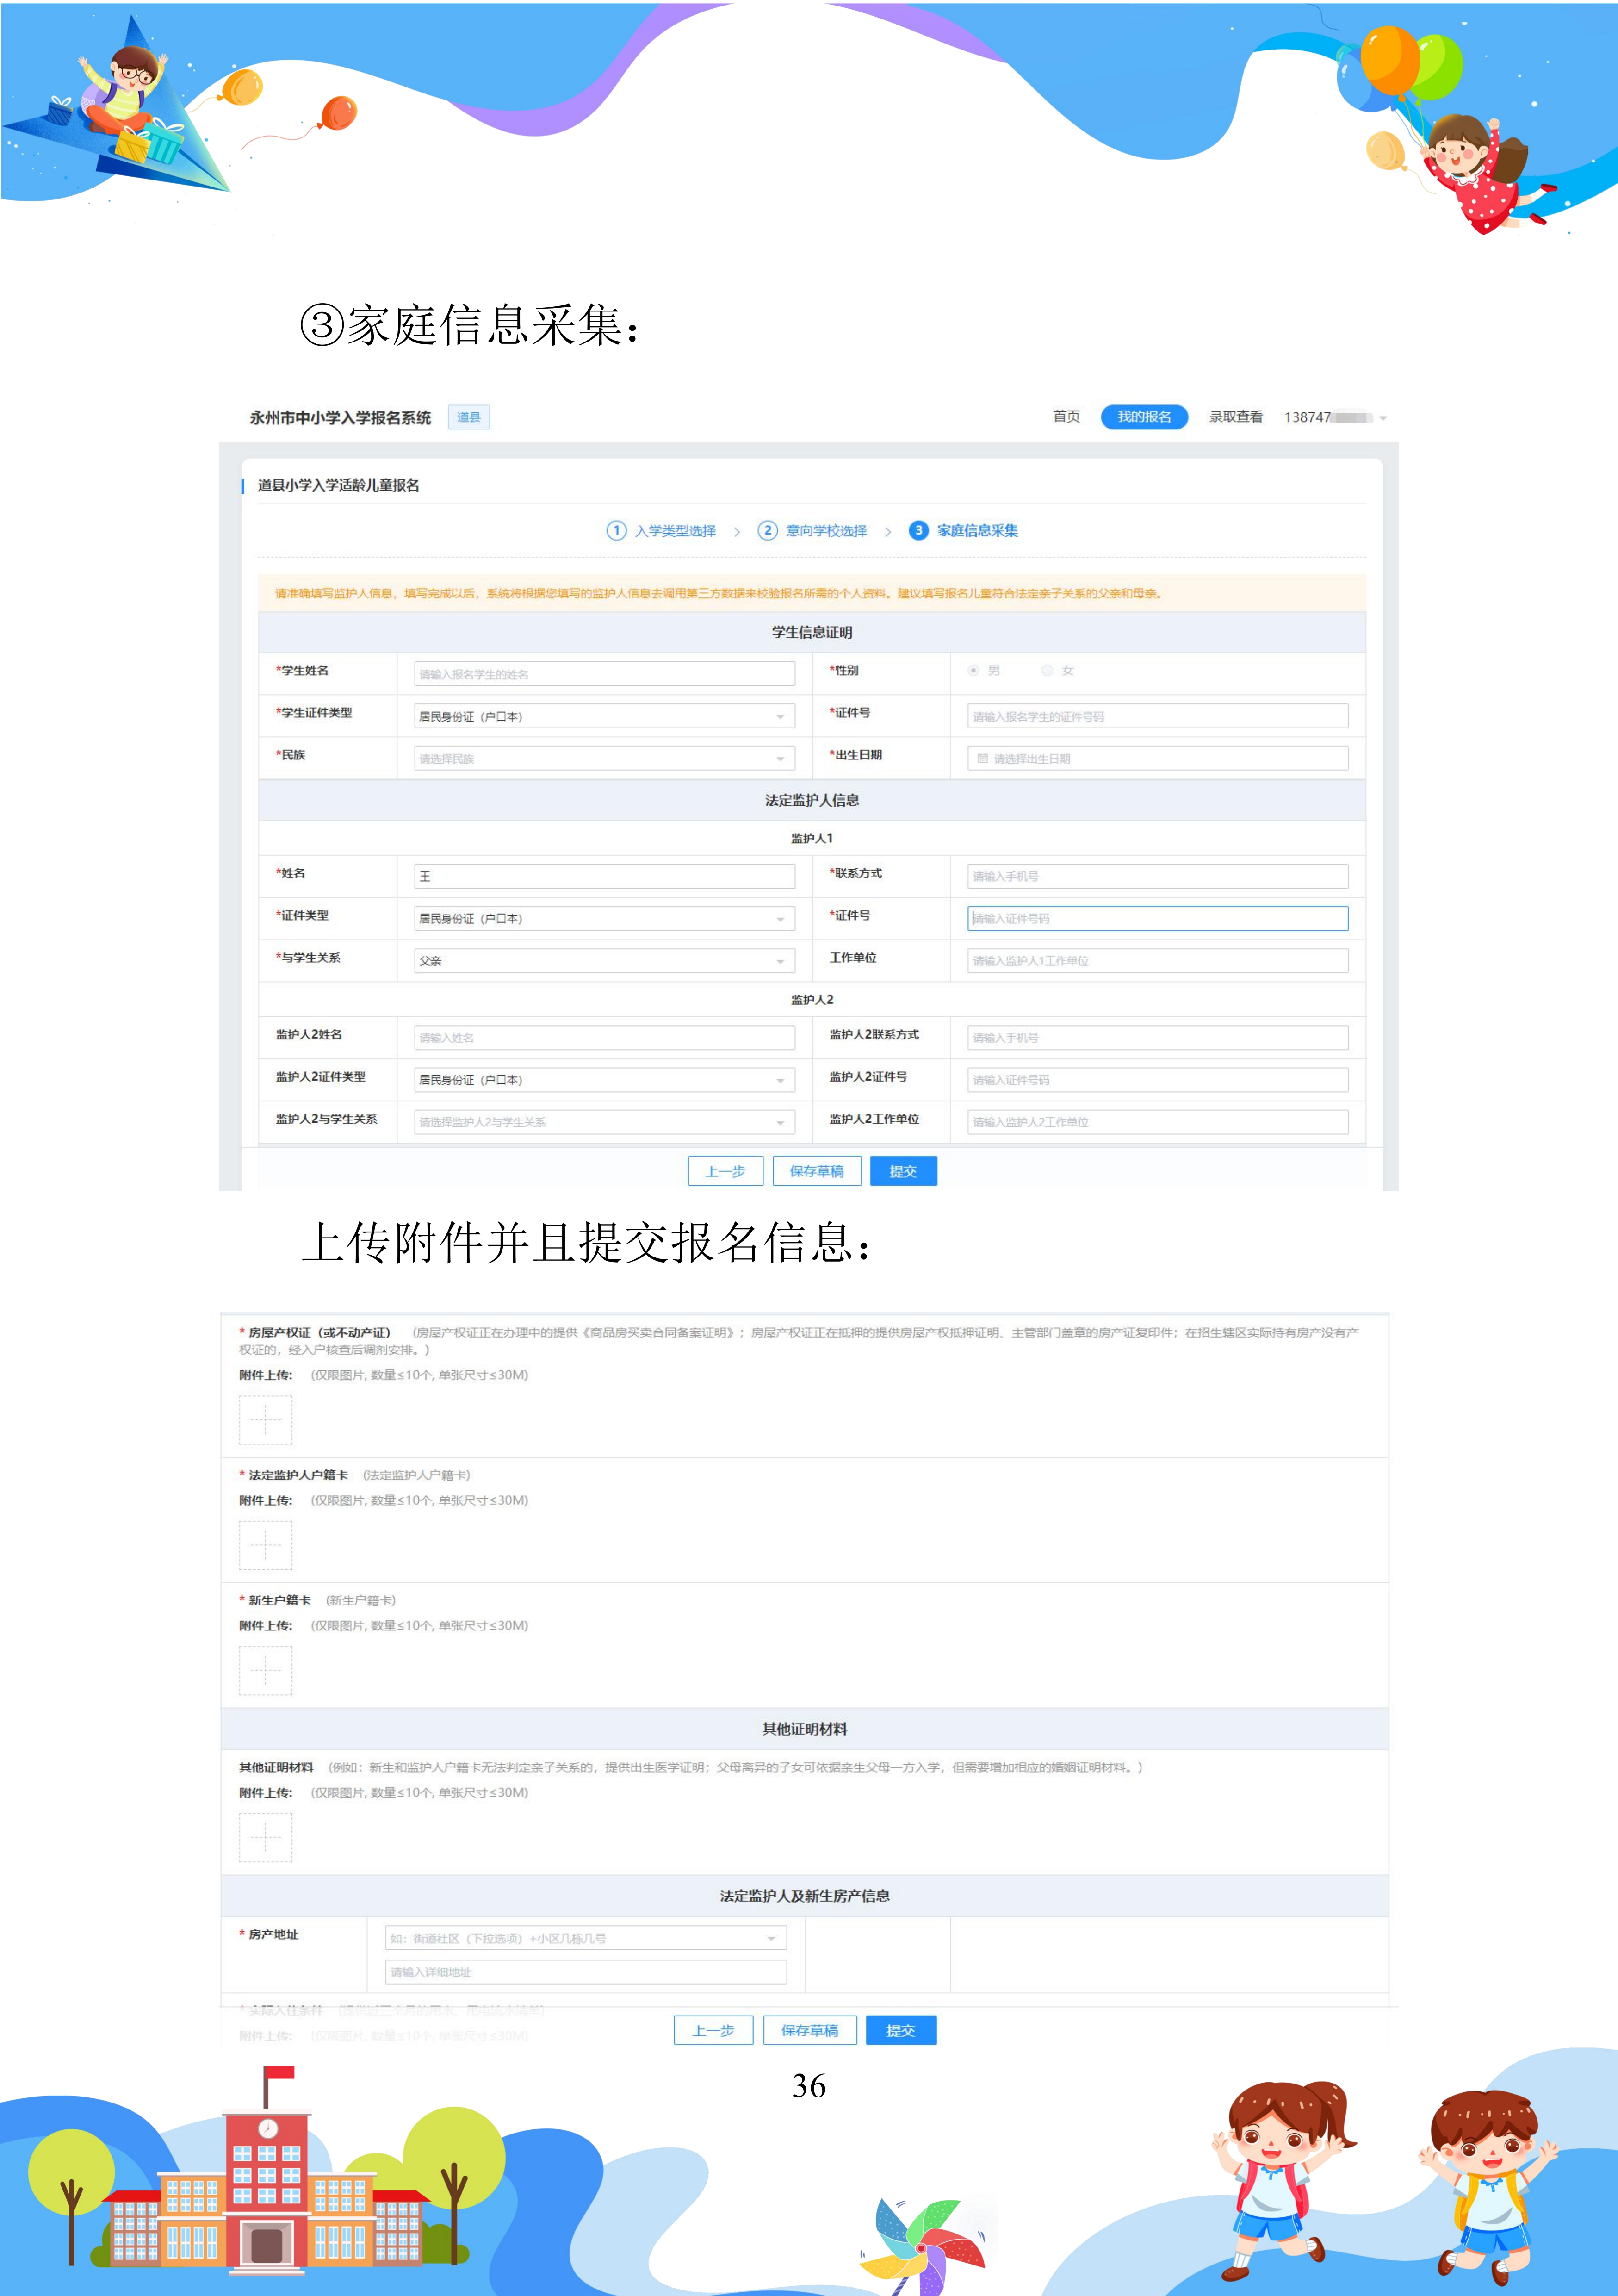The image size is (1618, 2296).
Task: Click the 监护人2工作单位 input field
Action: pos(1157,1122)
